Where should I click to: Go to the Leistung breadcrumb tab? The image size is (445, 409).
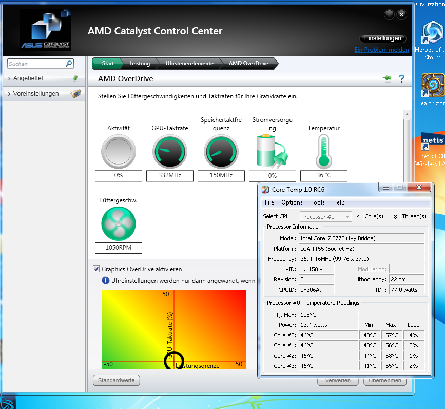[x=140, y=63]
